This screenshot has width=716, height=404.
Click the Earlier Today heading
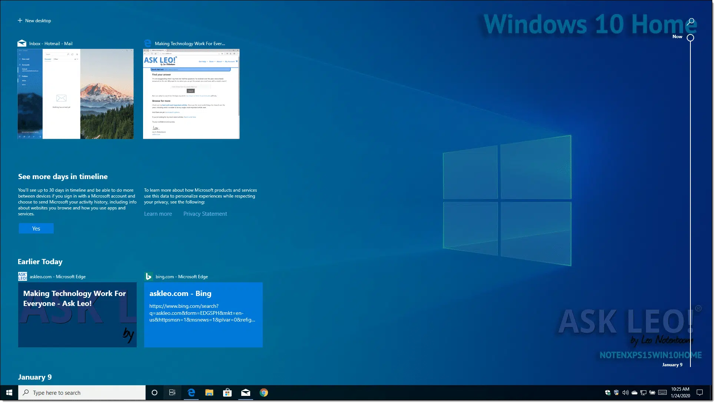tap(40, 262)
